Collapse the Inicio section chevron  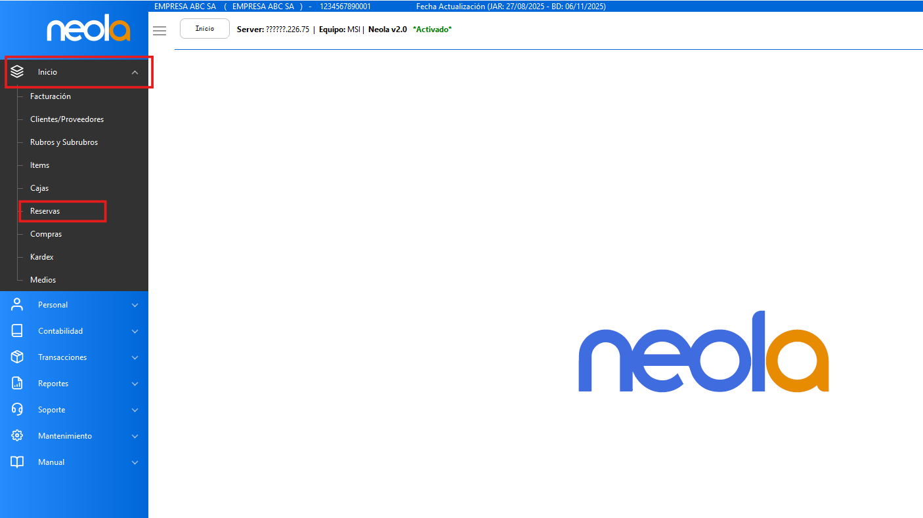point(135,72)
